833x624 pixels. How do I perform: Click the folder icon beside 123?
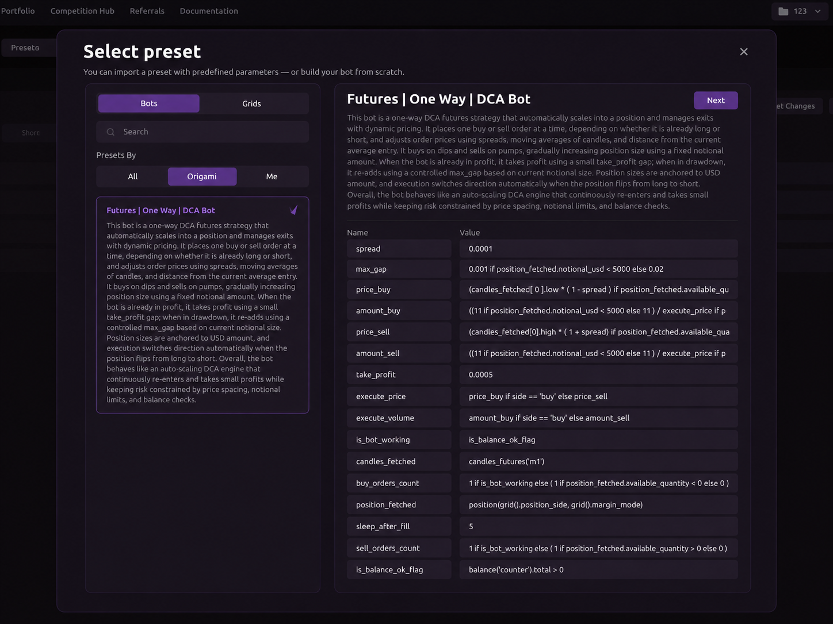[783, 11]
